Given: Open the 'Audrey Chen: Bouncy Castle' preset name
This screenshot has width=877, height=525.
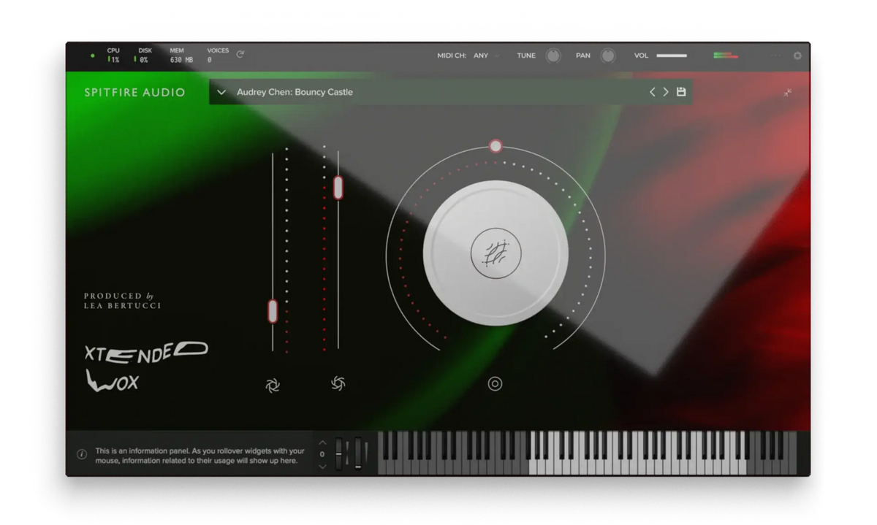Looking at the screenshot, I should [x=295, y=92].
